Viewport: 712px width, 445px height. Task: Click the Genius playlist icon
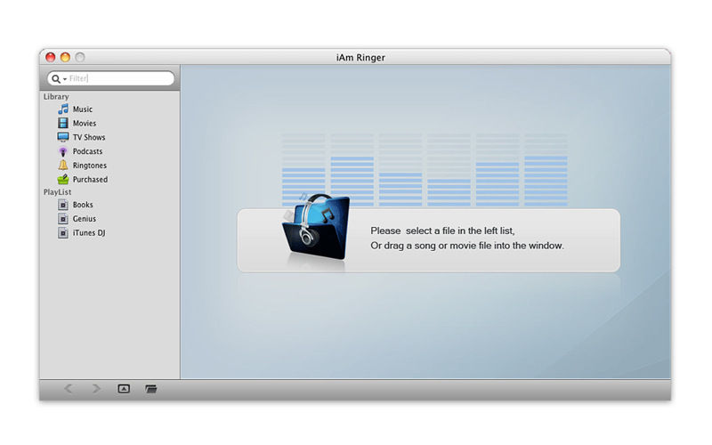63,219
